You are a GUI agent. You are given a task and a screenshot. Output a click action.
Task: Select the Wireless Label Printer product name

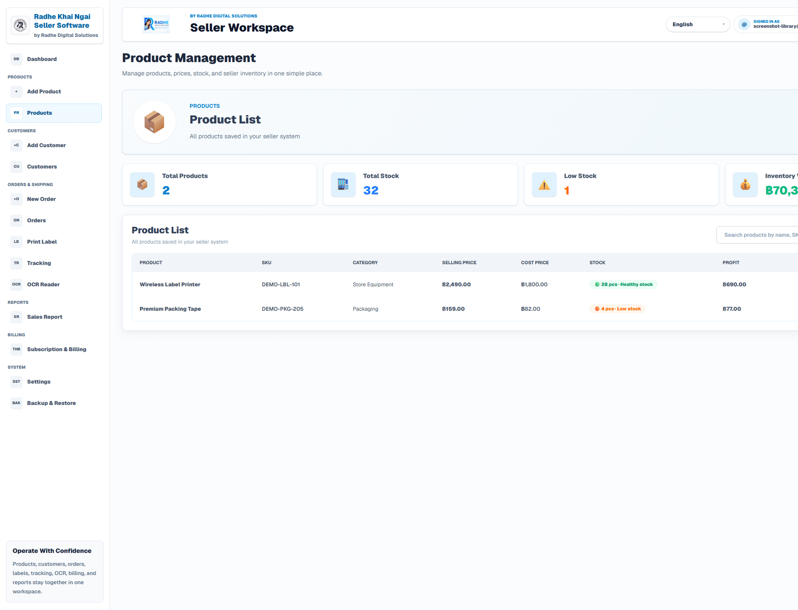170,285
